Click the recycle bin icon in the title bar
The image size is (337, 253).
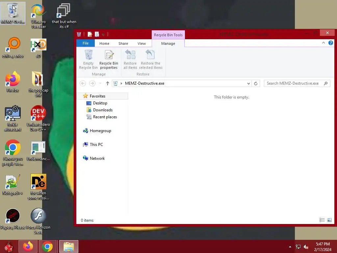(79, 34)
